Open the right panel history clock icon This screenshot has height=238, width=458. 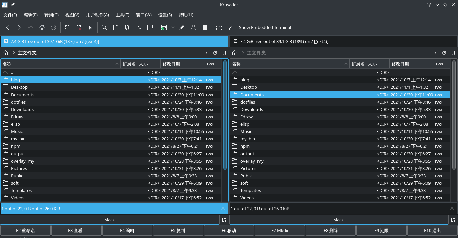444,53
